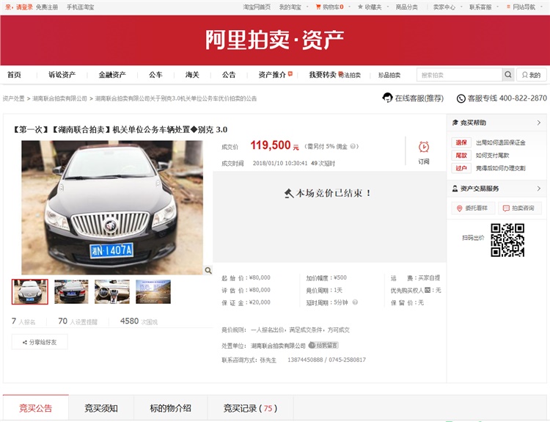Switch to the 竞买须知 tab
Image resolution: width=550 pixels, height=422 pixels.
(x=101, y=408)
